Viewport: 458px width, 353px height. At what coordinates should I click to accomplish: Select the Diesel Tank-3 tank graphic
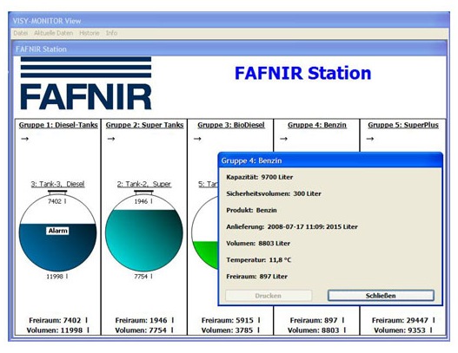pyautogui.click(x=58, y=232)
